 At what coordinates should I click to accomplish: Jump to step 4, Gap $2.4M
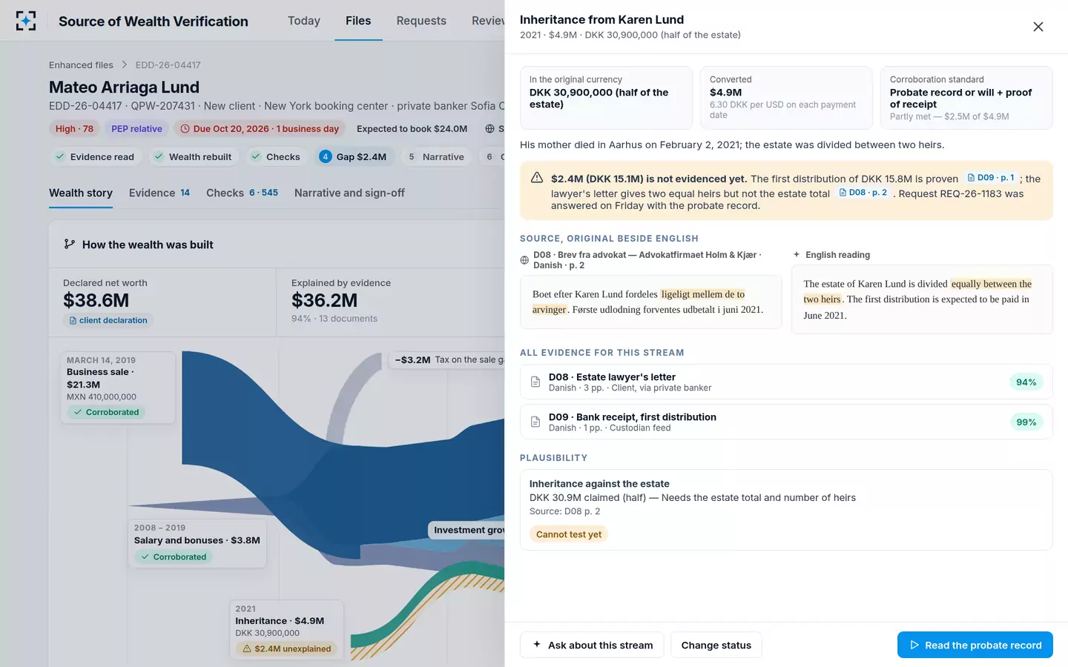tap(353, 156)
